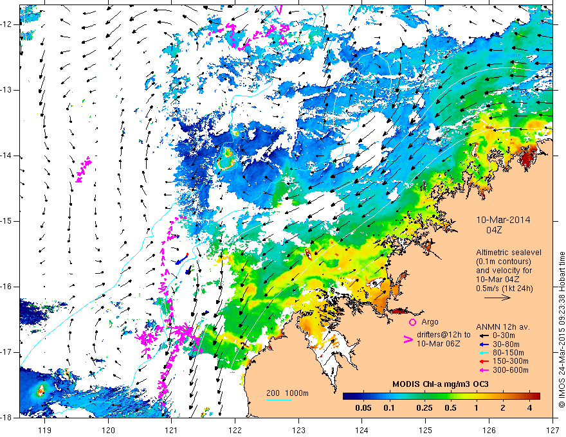Click the blue 30-80m arrow legend symbol
The image size is (566, 437).
coord(484,344)
